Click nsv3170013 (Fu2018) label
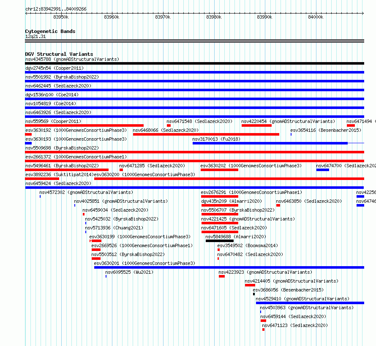 click(x=216, y=139)
